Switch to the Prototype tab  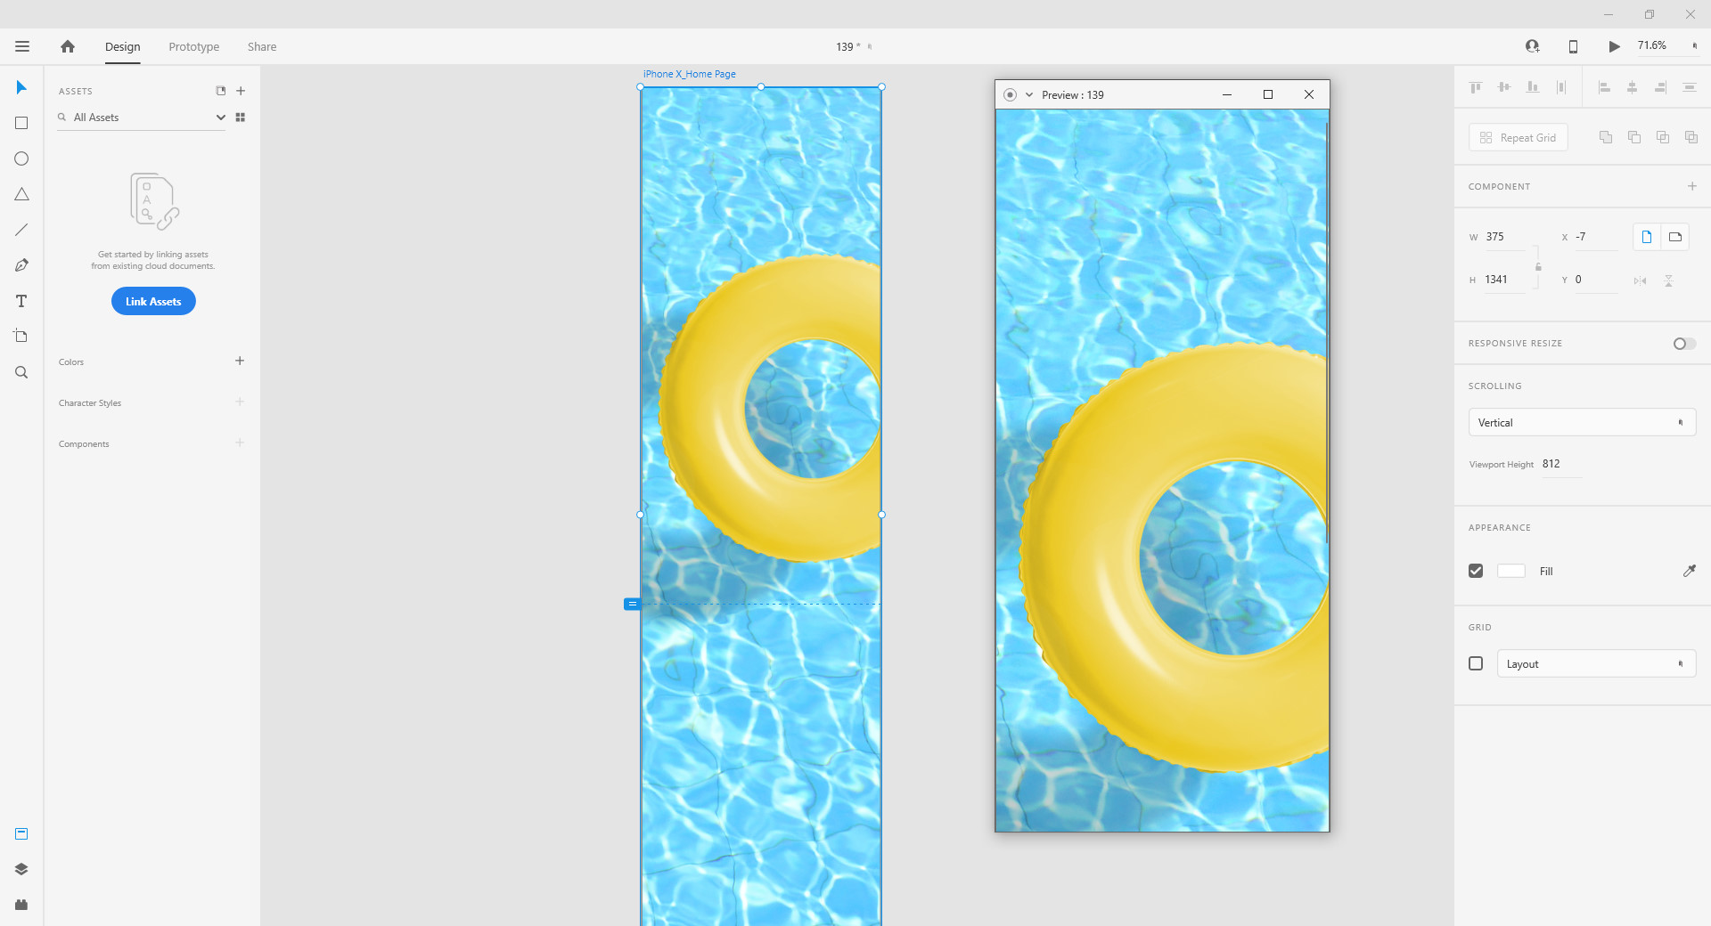[x=193, y=46]
